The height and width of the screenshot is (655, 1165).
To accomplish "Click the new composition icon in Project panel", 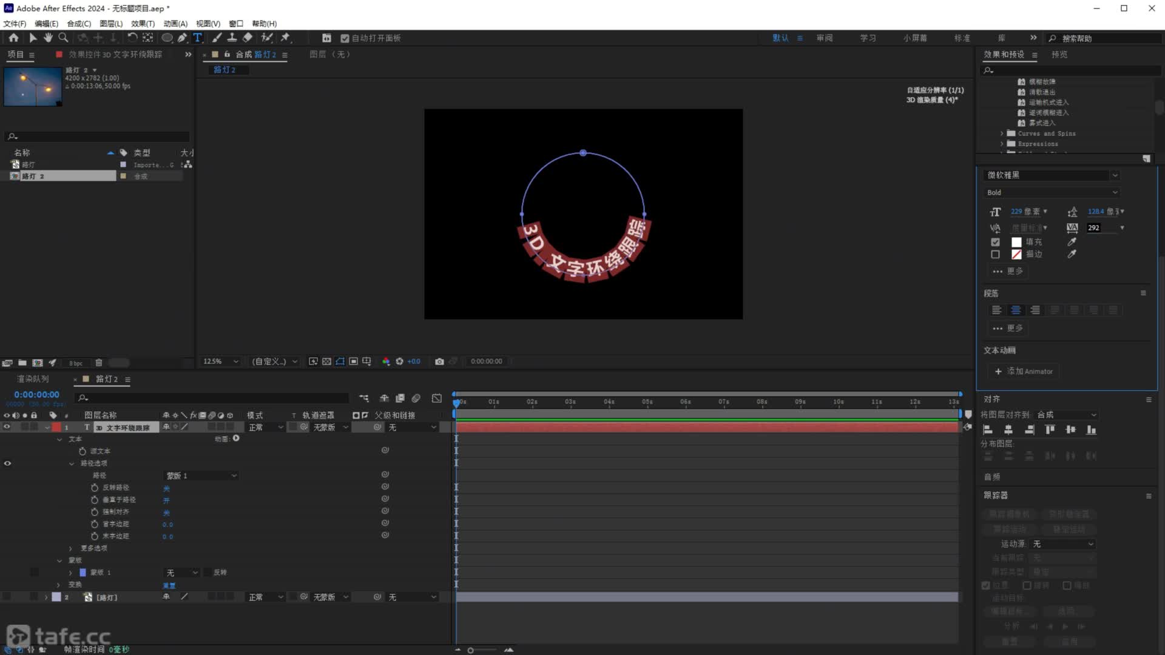I will 38,363.
